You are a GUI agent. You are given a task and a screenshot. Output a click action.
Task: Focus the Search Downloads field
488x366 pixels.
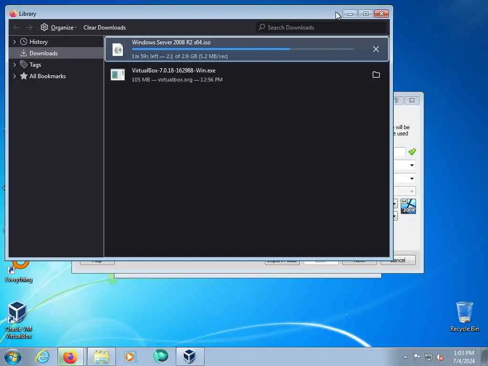322,27
